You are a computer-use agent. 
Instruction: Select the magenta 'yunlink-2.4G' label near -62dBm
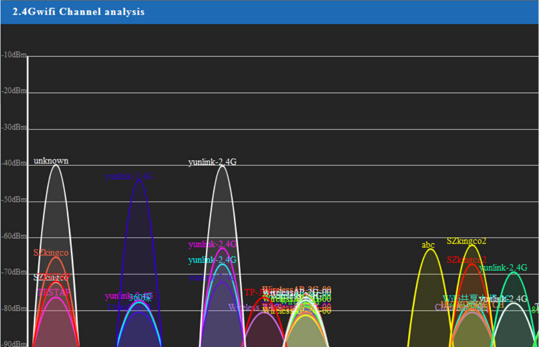click(212, 244)
